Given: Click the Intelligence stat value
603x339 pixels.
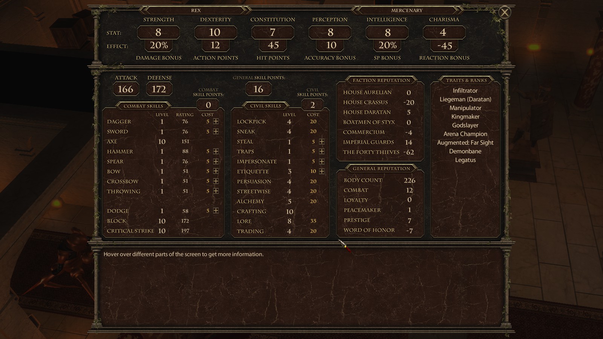Looking at the screenshot, I should [387, 32].
